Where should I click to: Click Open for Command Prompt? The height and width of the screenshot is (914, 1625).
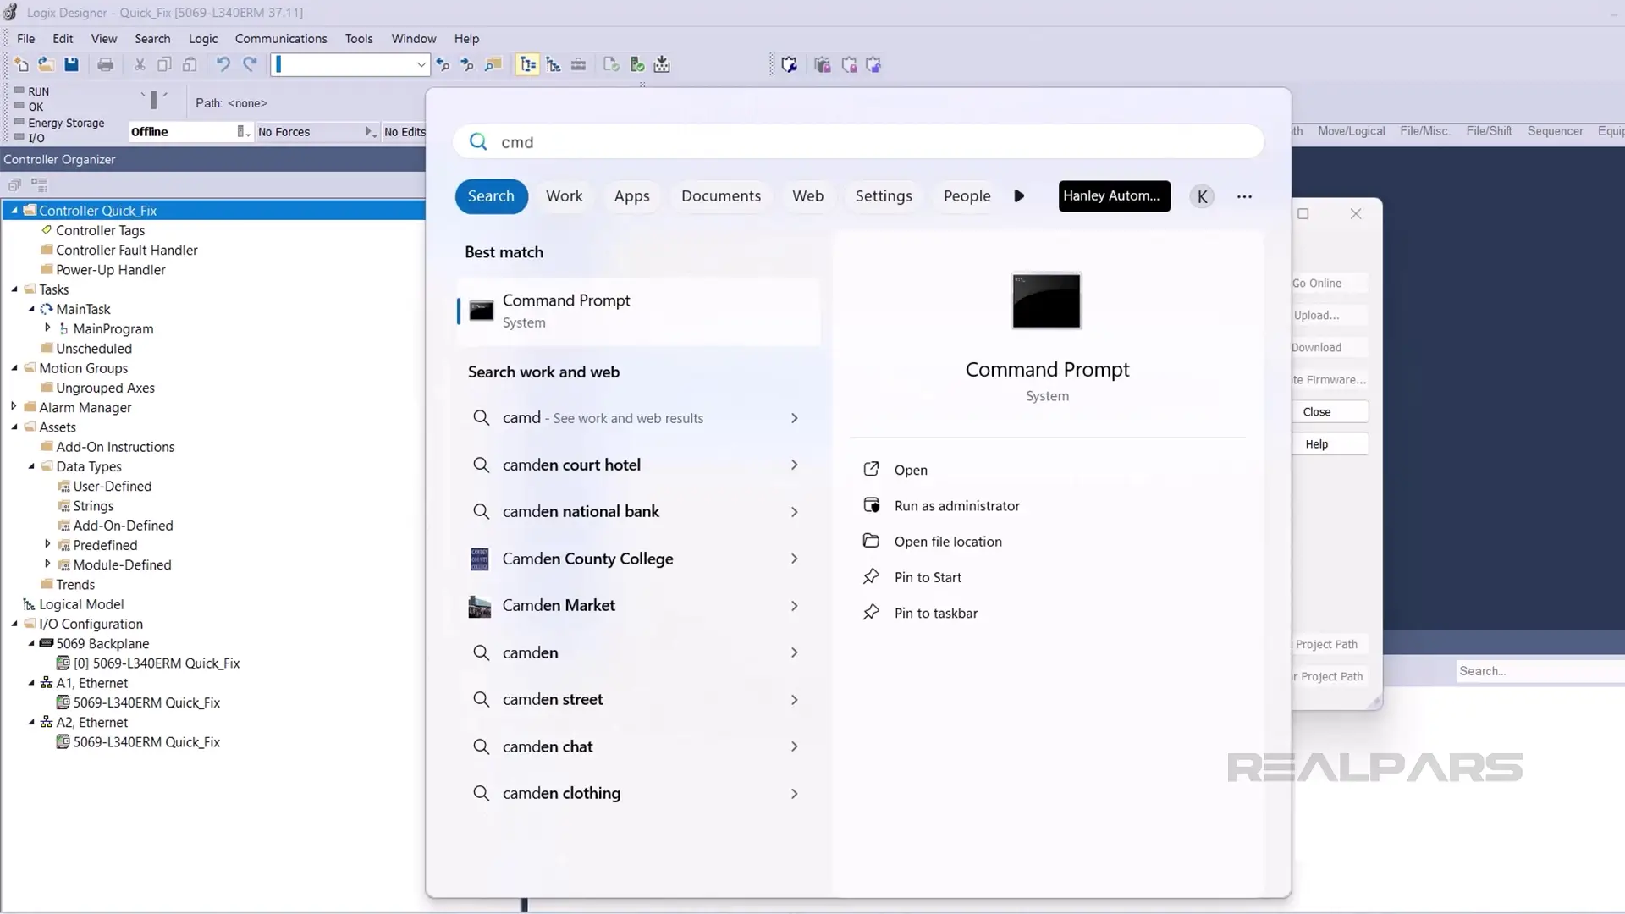(911, 470)
